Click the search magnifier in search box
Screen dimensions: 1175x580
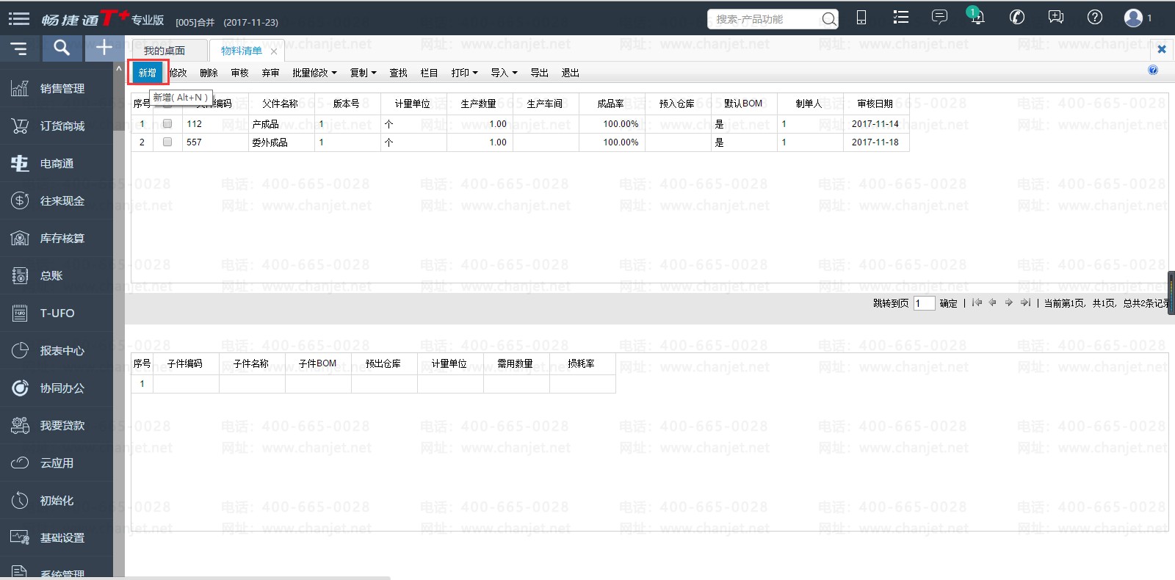coord(828,19)
